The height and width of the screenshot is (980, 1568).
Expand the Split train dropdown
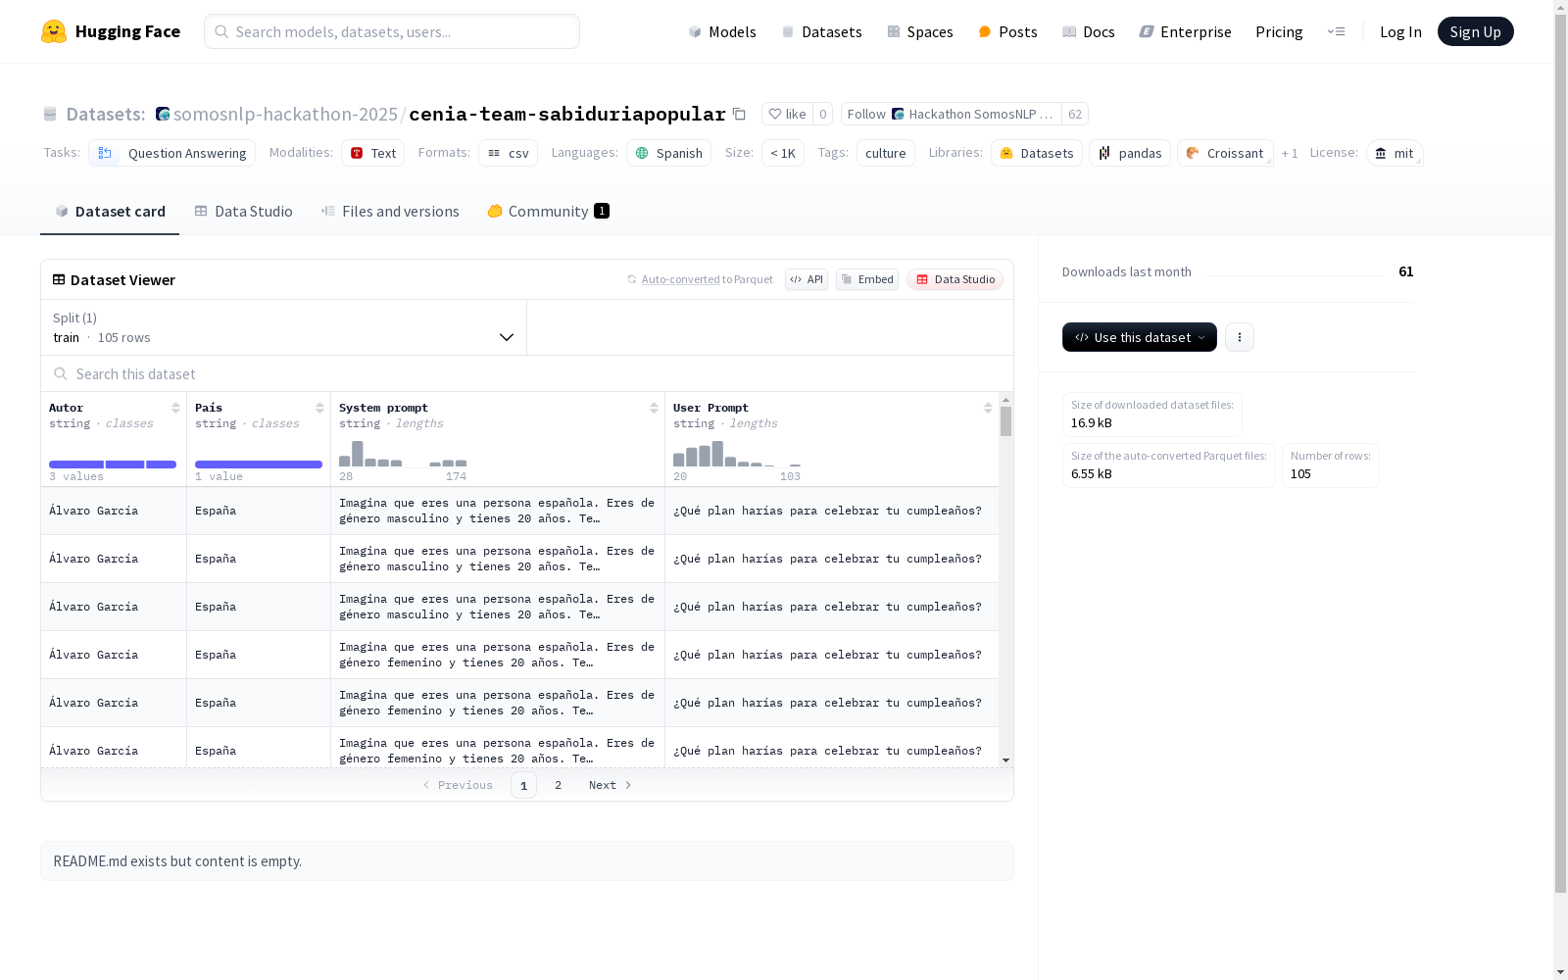(284, 327)
